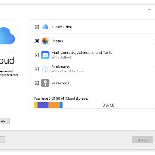Click the orange storage bar segment
This screenshot has width=155, height=155.
[x=54, y=105]
